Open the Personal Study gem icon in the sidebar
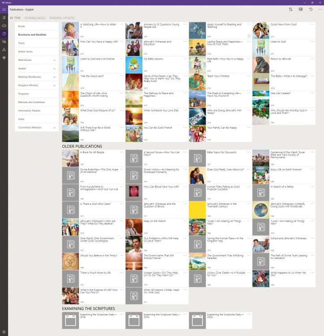The width and height of the screenshot is (324, 336). point(4,58)
